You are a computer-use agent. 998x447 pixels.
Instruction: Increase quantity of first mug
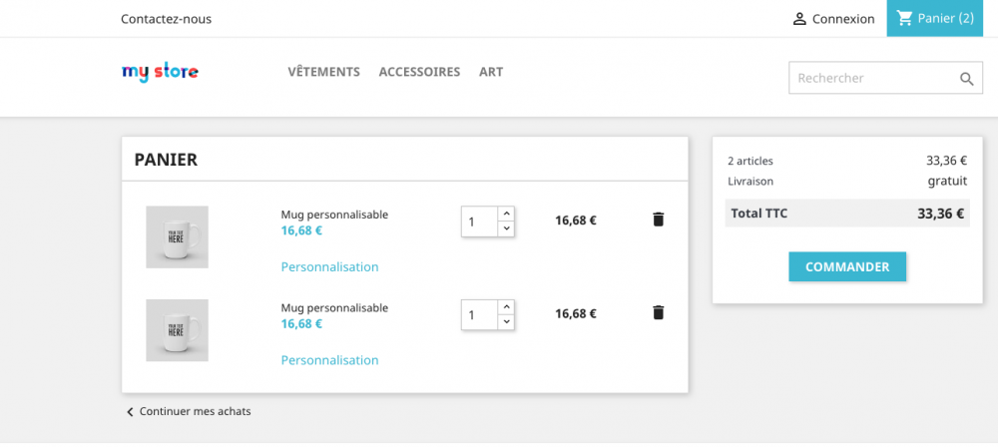506,214
